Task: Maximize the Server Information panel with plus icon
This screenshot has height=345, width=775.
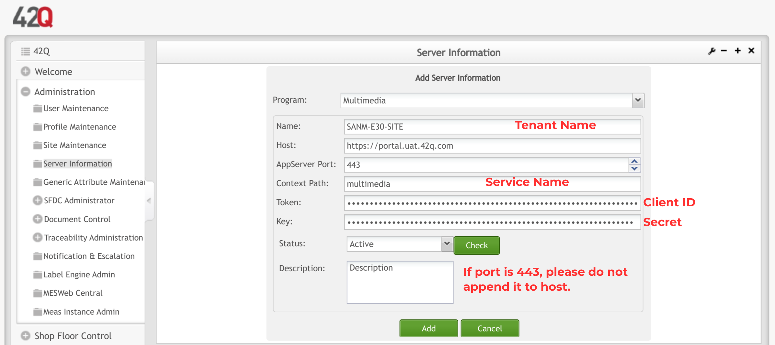Action: pyautogui.click(x=738, y=51)
